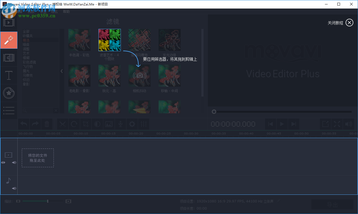Image resolution: width=358 pixels, height=214 pixels.
Task: Click the Transitions panel icon
Action: click(9, 58)
